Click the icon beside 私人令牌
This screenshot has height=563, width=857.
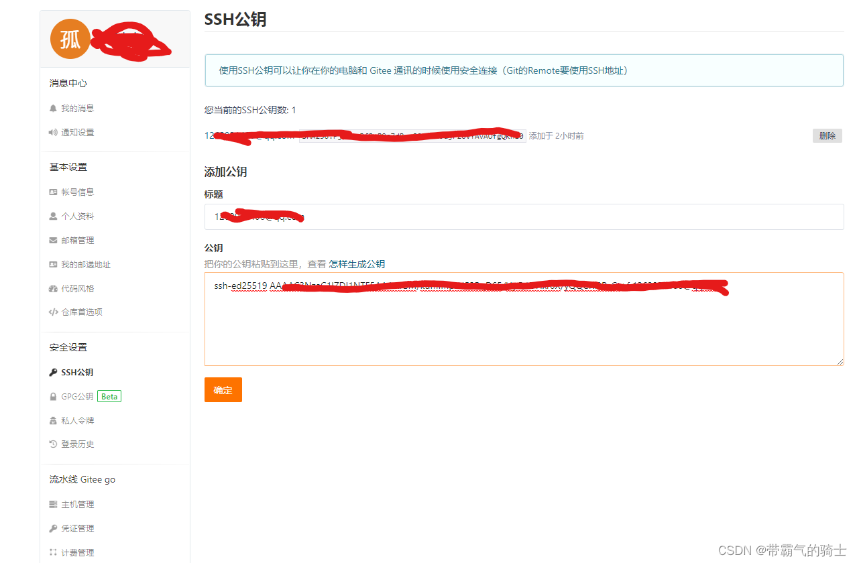tap(53, 420)
